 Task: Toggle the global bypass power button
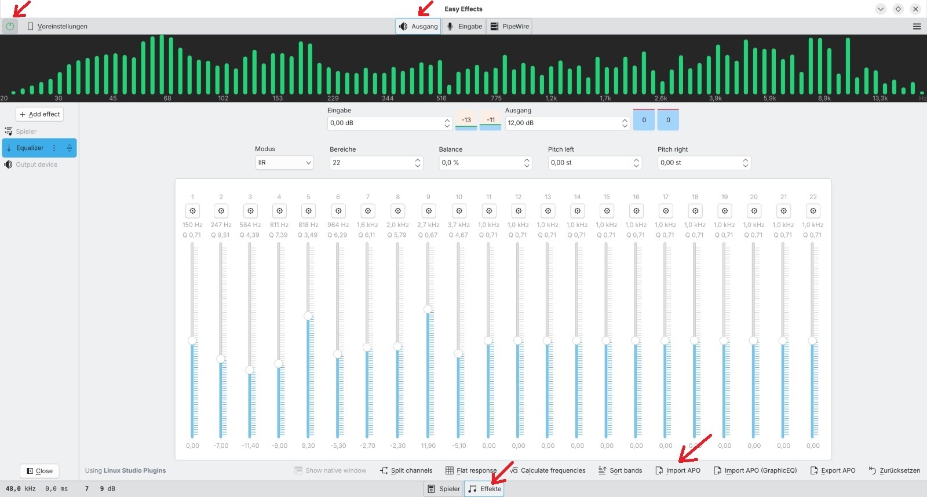10,26
